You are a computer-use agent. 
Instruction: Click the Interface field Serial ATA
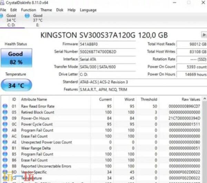(107, 59)
